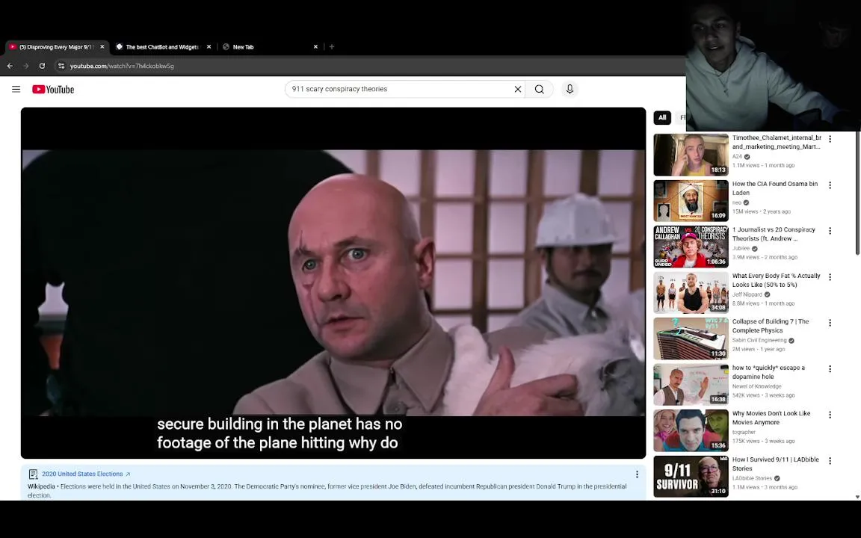Open options for escape a dopamine hole video
861x538 pixels.
[830, 369]
